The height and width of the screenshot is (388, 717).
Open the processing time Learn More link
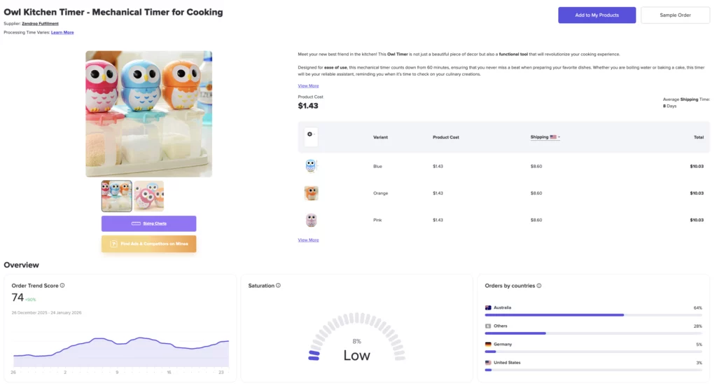62,32
